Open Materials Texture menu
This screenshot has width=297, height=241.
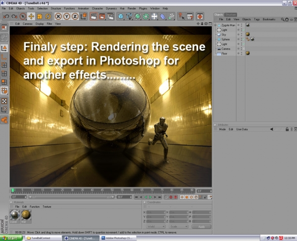(x=47, y=207)
